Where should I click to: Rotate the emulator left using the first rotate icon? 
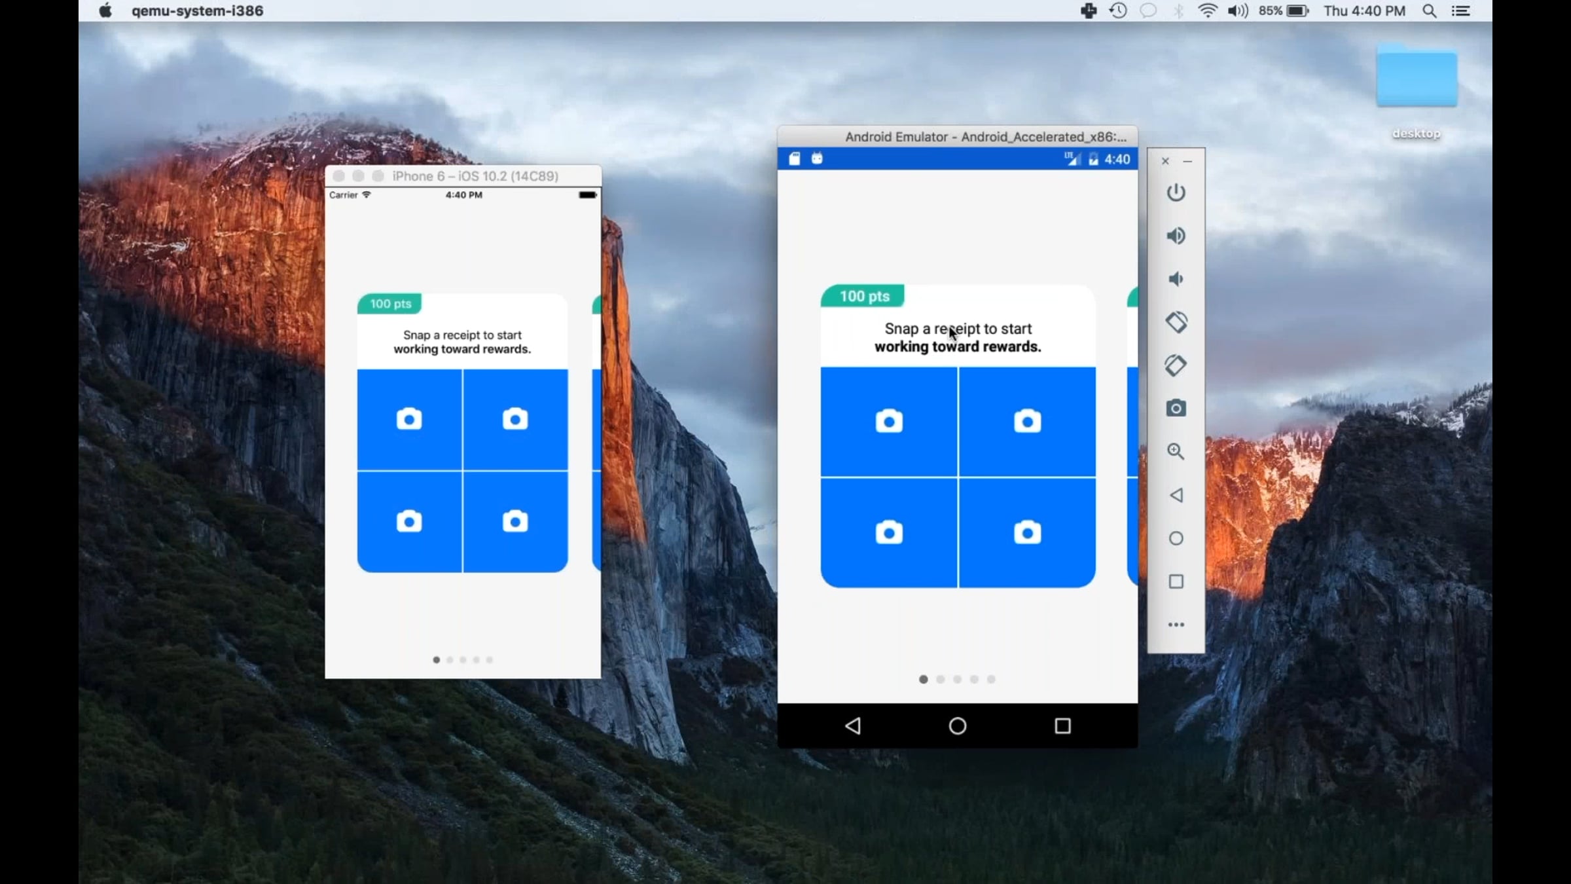1176,322
